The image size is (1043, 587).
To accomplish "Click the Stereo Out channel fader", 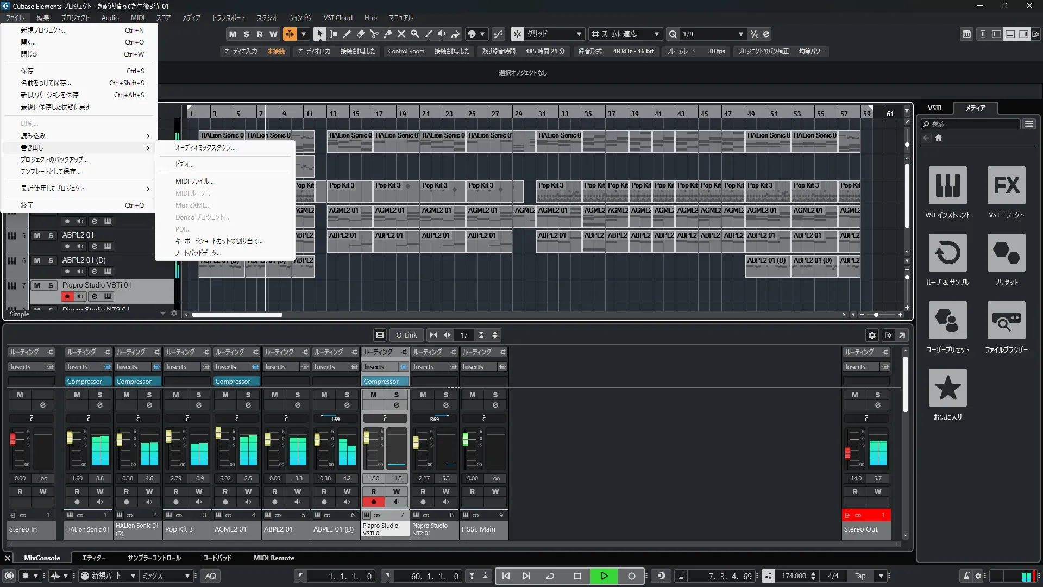I will pos(847,453).
